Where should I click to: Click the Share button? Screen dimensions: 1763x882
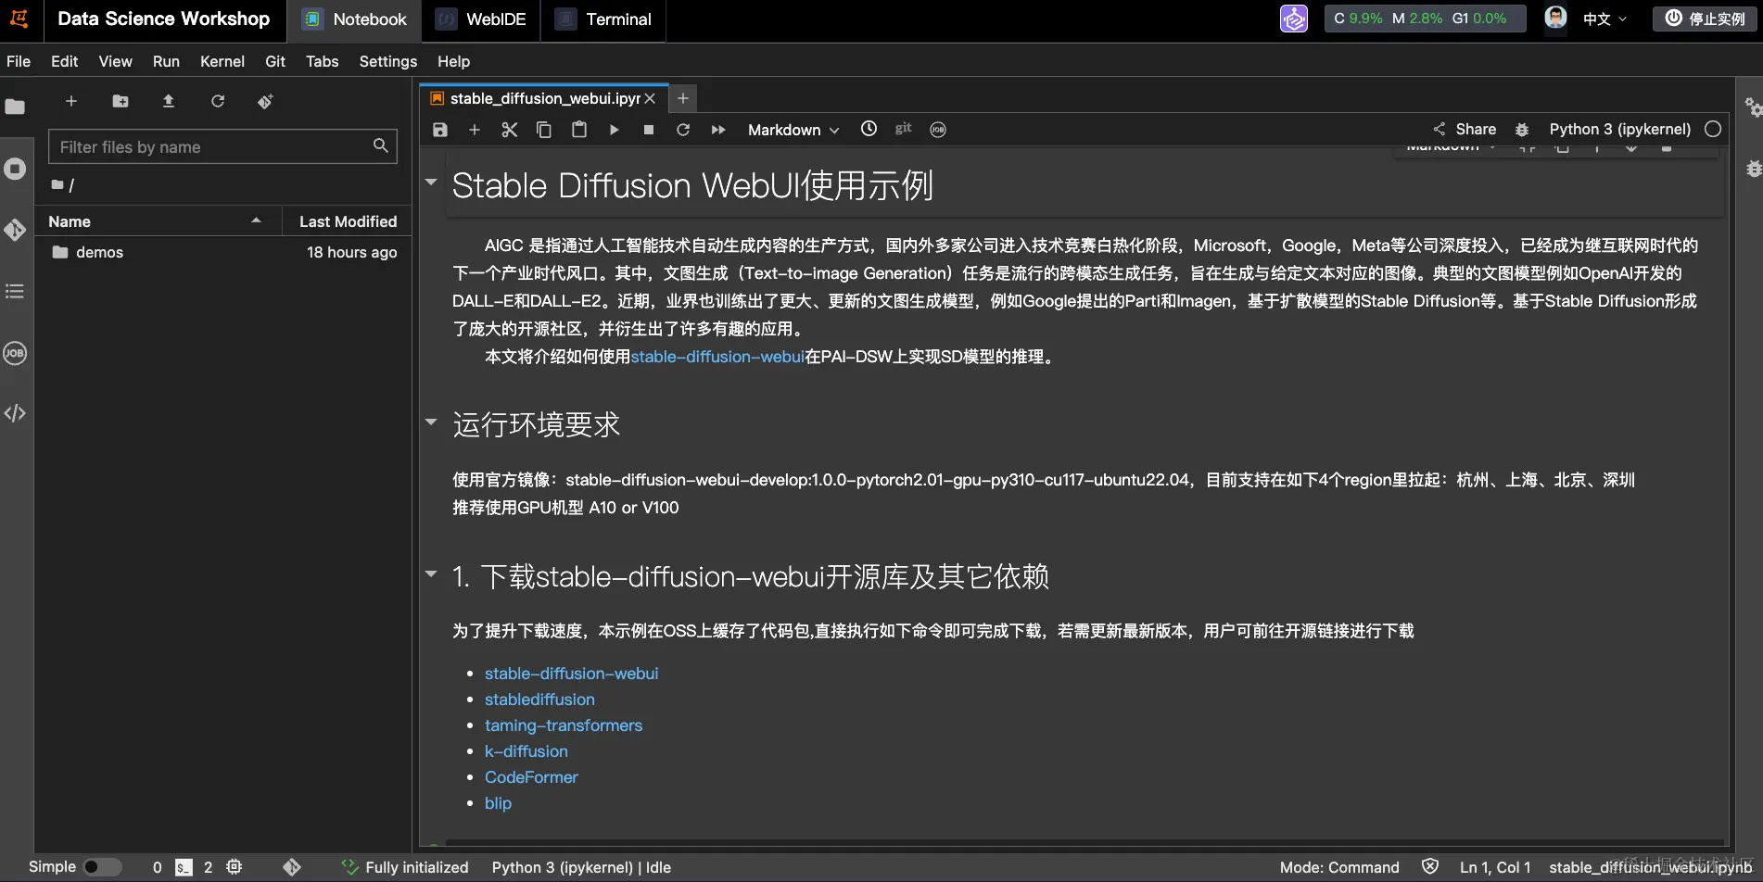[x=1465, y=130]
